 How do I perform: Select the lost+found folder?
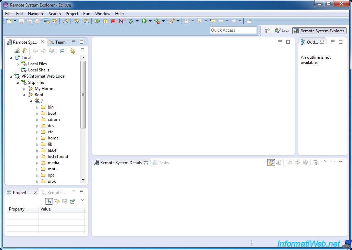click(x=58, y=157)
